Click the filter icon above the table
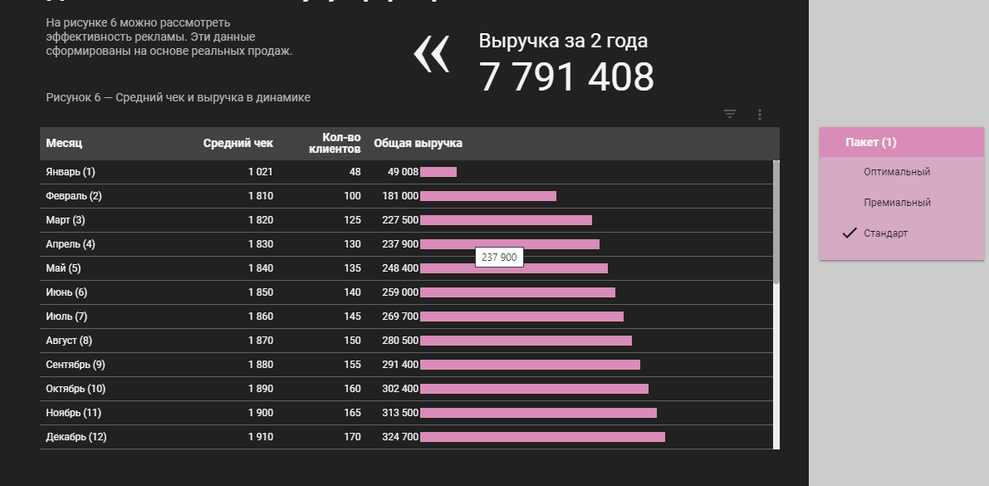Viewport: 989px width, 486px height. [x=730, y=115]
